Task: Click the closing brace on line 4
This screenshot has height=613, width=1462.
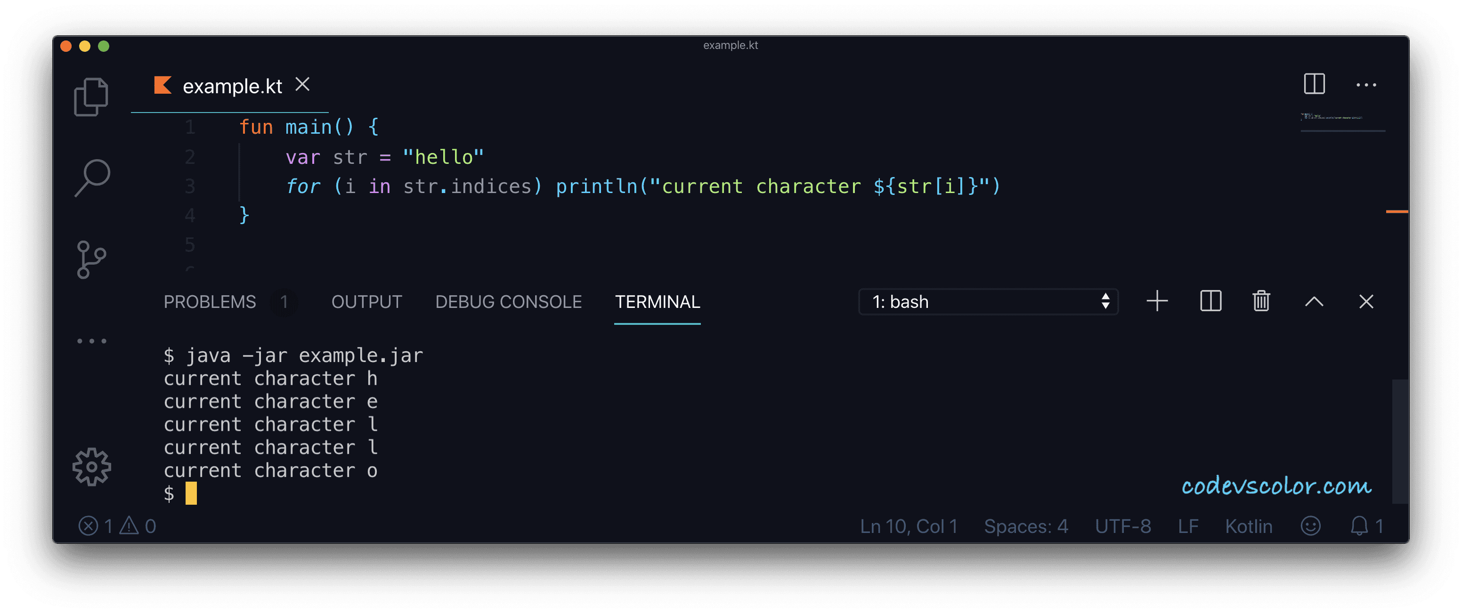Action: coord(244,215)
